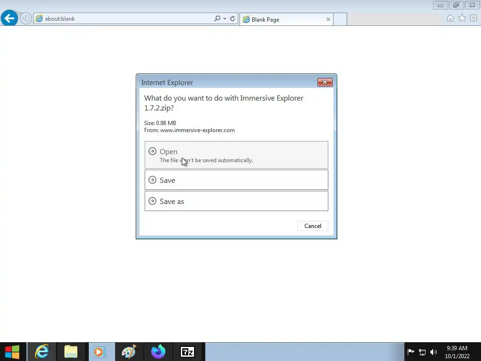
Task: Click the arrow icon next to Save
Action: click(153, 180)
